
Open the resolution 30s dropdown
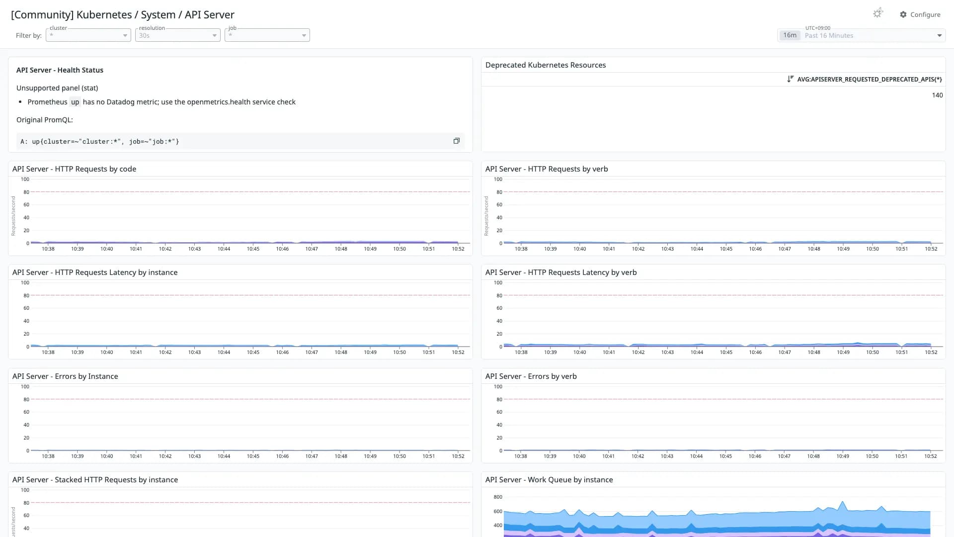pyautogui.click(x=178, y=35)
